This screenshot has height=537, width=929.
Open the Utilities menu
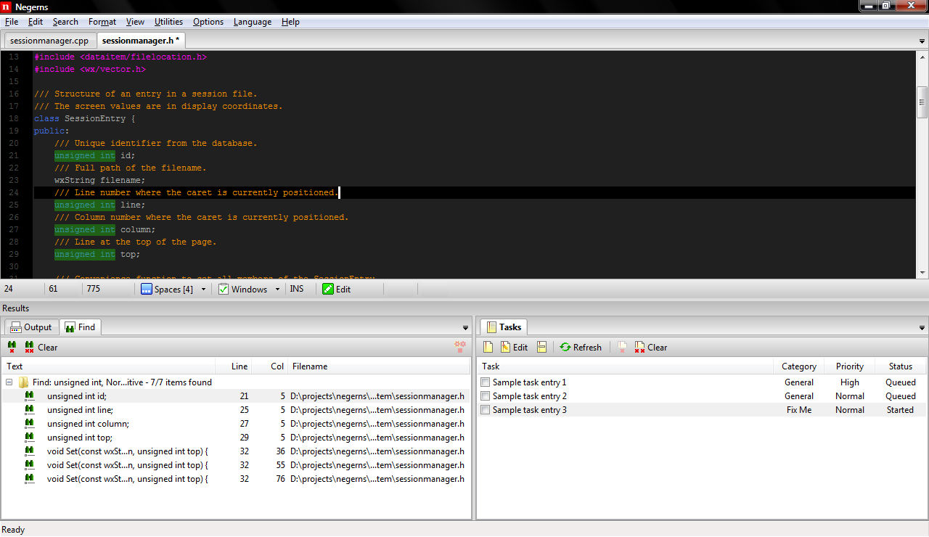pyautogui.click(x=168, y=22)
